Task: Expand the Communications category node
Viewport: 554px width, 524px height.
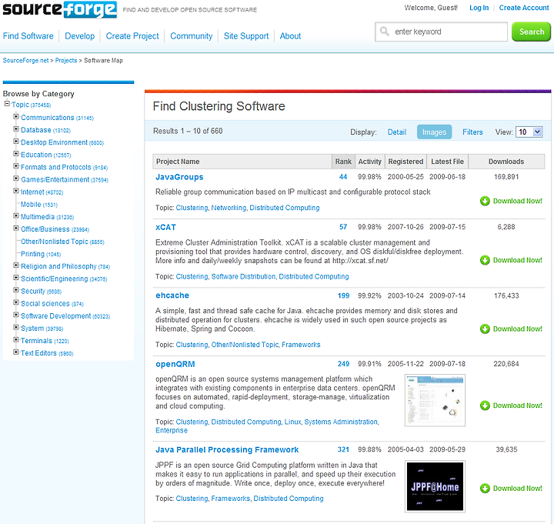Action: pos(16,116)
